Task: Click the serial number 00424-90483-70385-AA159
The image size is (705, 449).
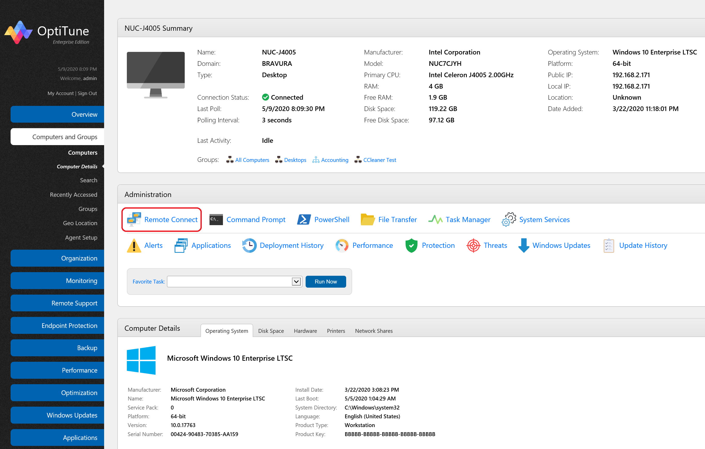Action: (x=204, y=434)
